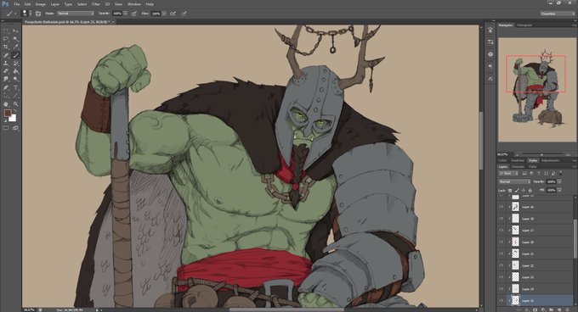Image resolution: width=578 pixels, height=312 pixels.
Task: Select the Quick Selection tool
Action: [15, 39]
